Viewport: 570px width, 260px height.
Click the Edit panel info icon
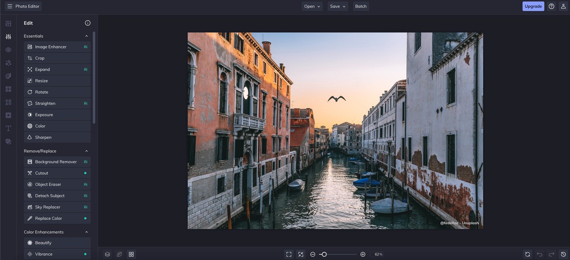pyautogui.click(x=88, y=23)
